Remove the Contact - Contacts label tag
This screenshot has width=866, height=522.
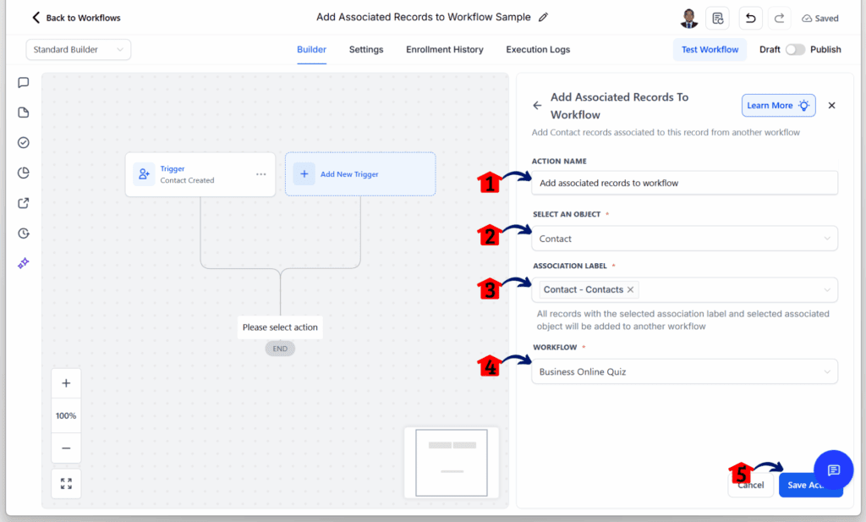click(x=631, y=289)
